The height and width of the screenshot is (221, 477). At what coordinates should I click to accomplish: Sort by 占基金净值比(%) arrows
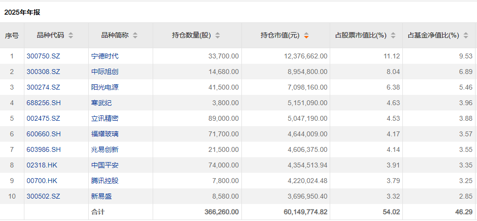coord(466,36)
